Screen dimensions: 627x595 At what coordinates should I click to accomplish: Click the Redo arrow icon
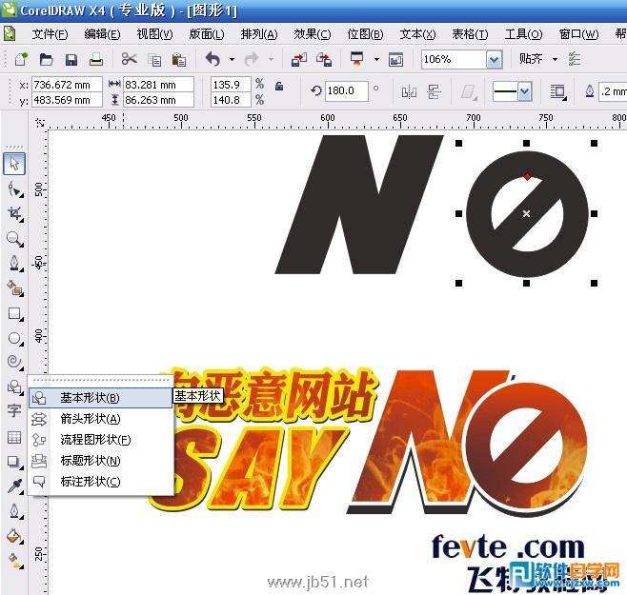(252, 60)
